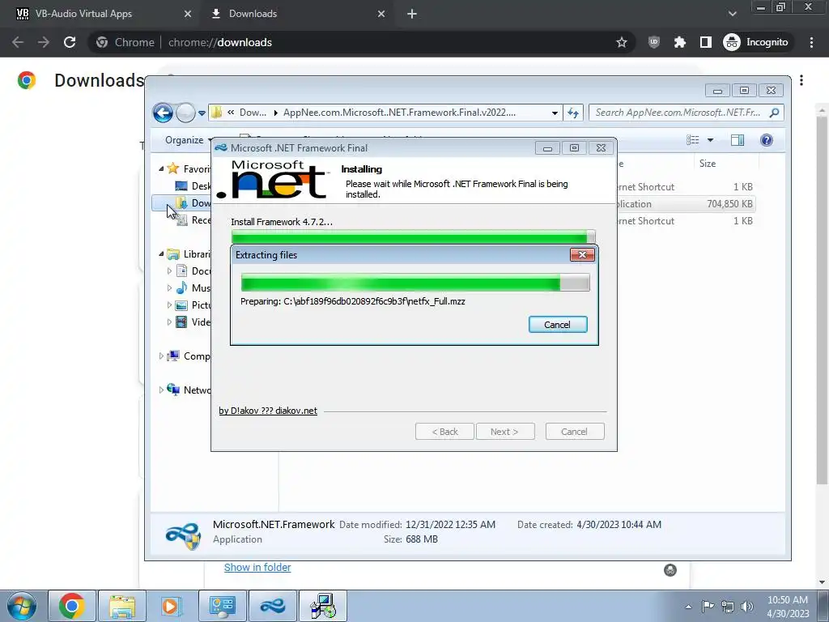Open the .NET installer taskbar icon

click(272, 606)
